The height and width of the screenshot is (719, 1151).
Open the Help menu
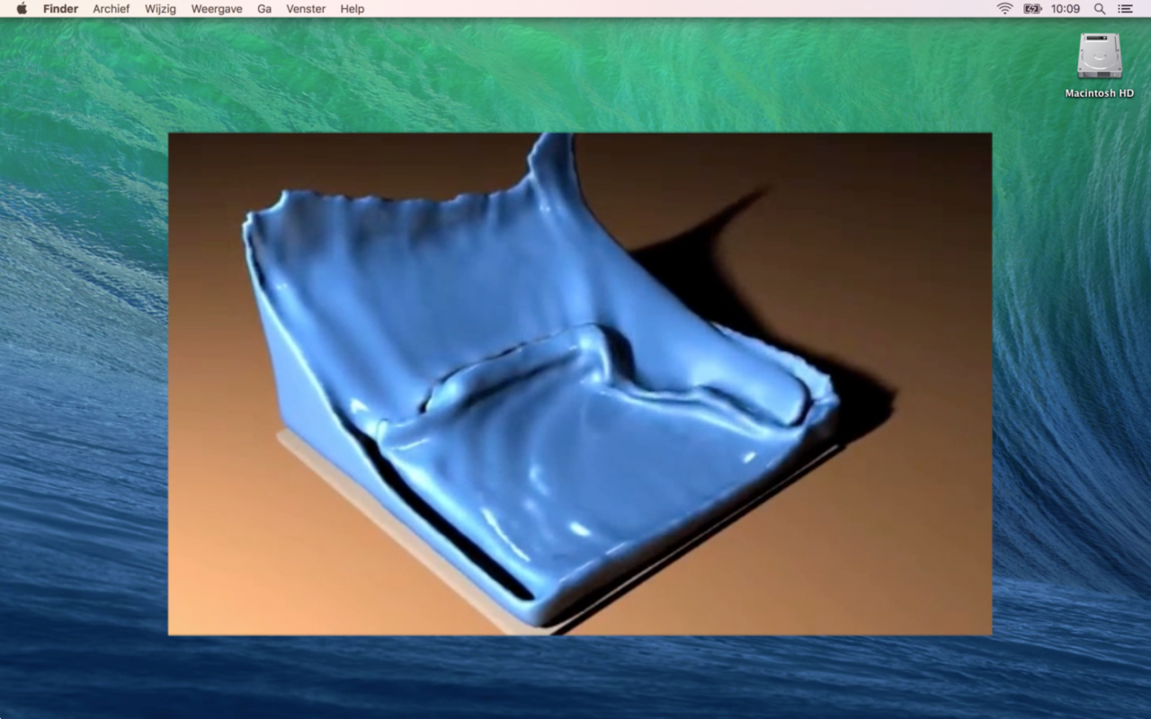coord(352,9)
